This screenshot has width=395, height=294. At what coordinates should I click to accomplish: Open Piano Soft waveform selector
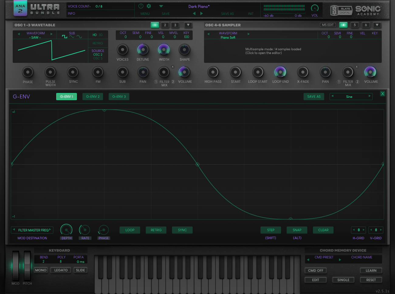coord(228,38)
